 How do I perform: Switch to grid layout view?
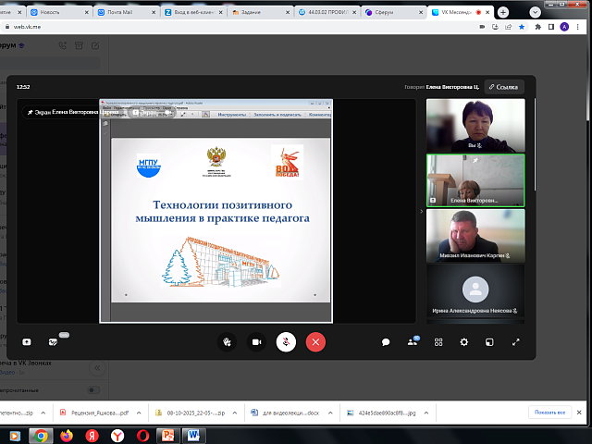(438, 341)
